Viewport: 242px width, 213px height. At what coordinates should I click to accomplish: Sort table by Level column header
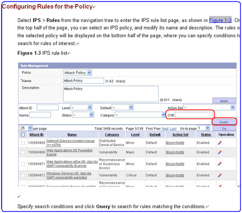(x=135, y=135)
